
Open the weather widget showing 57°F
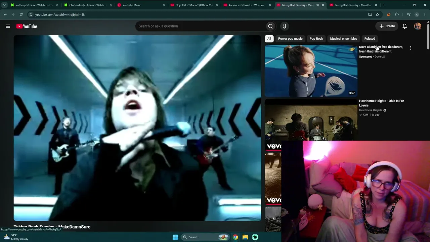(16, 237)
